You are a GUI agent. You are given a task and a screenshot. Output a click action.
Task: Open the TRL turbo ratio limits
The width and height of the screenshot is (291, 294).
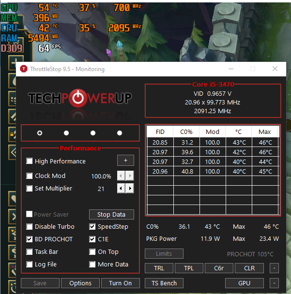click(x=159, y=268)
